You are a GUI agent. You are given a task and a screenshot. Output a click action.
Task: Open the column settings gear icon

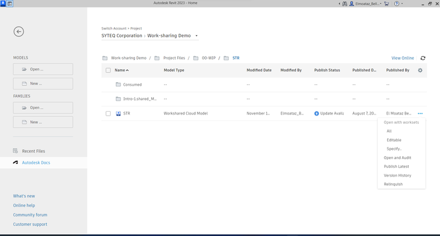point(420,71)
